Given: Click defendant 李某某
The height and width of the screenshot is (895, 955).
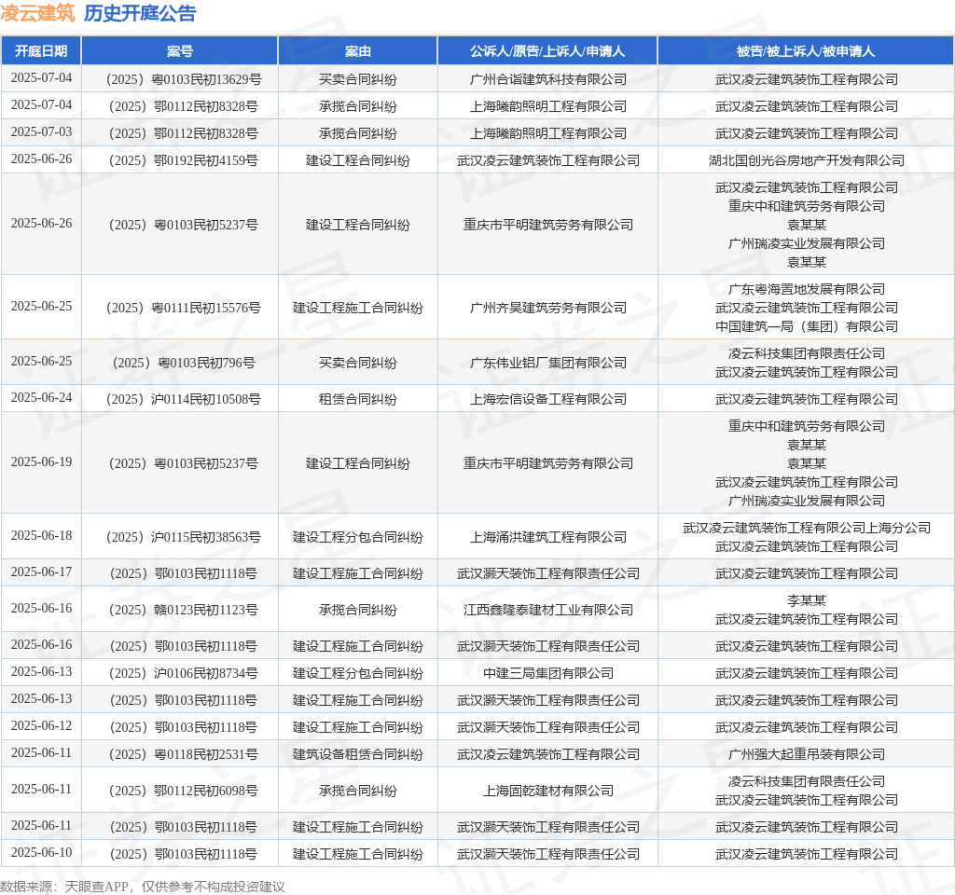Looking at the screenshot, I should [807, 600].
